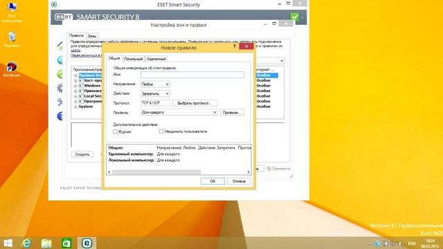Screen dimensions: 443x249
Task: Click the green protection status checkmark icon
Action: click(294, 17)
